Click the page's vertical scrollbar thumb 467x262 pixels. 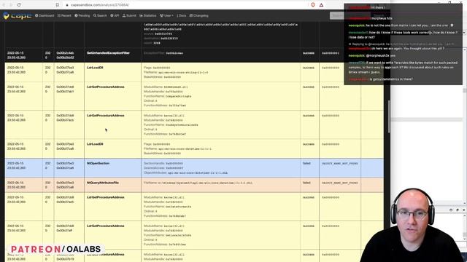click(x=389, y=116)
